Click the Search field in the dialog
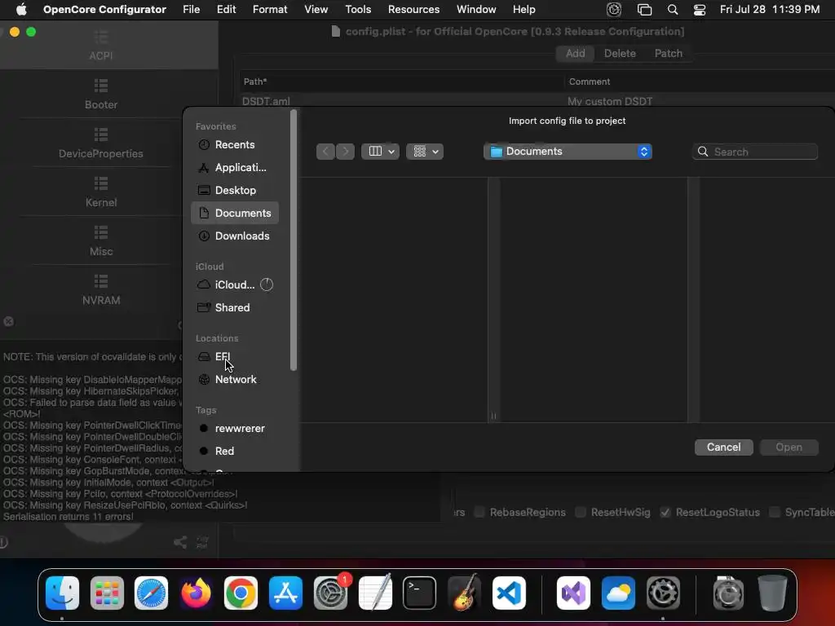 coord(755,152)
